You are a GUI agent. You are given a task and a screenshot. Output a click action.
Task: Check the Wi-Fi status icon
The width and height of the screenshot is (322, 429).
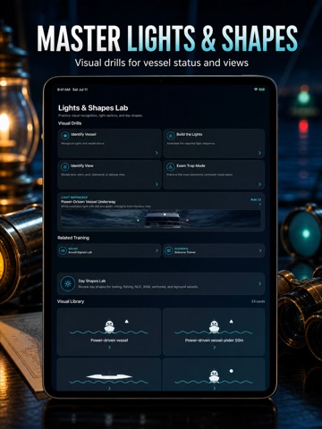pyautogui.click(x=256, y=89)
